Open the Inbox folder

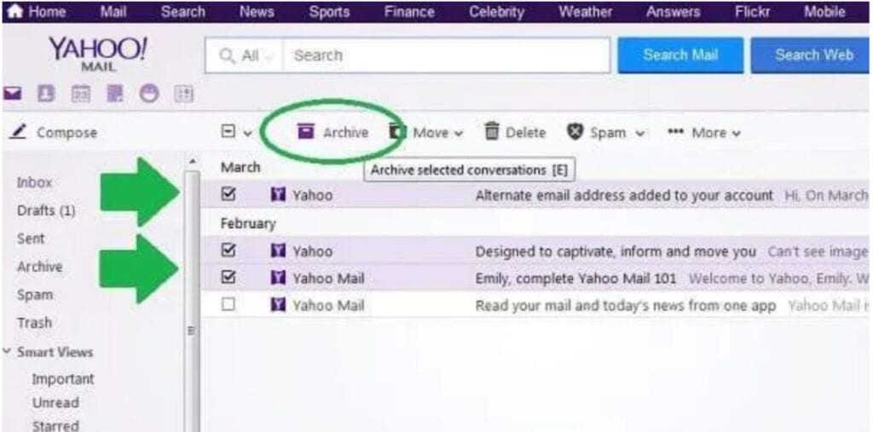coord(34,182)
